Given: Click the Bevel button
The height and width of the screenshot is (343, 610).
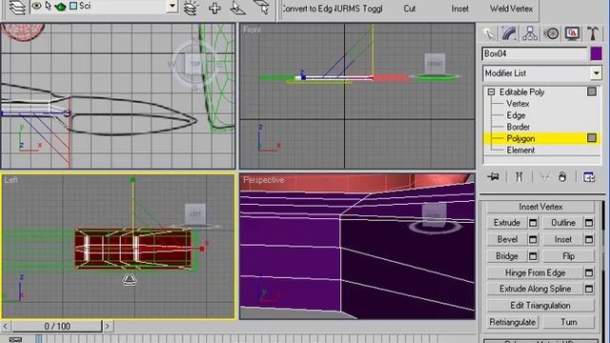Looking at the screenshot, I should (507, 239).
